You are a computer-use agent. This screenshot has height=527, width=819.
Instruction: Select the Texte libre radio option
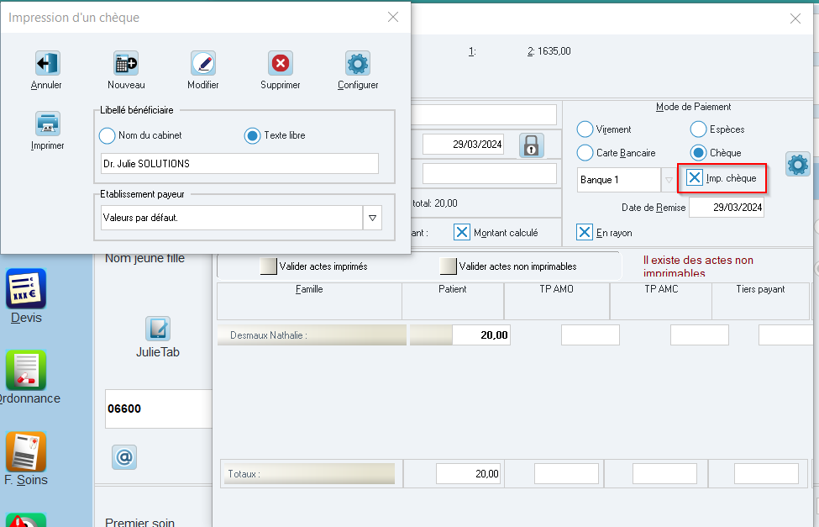tap(252, 136)
